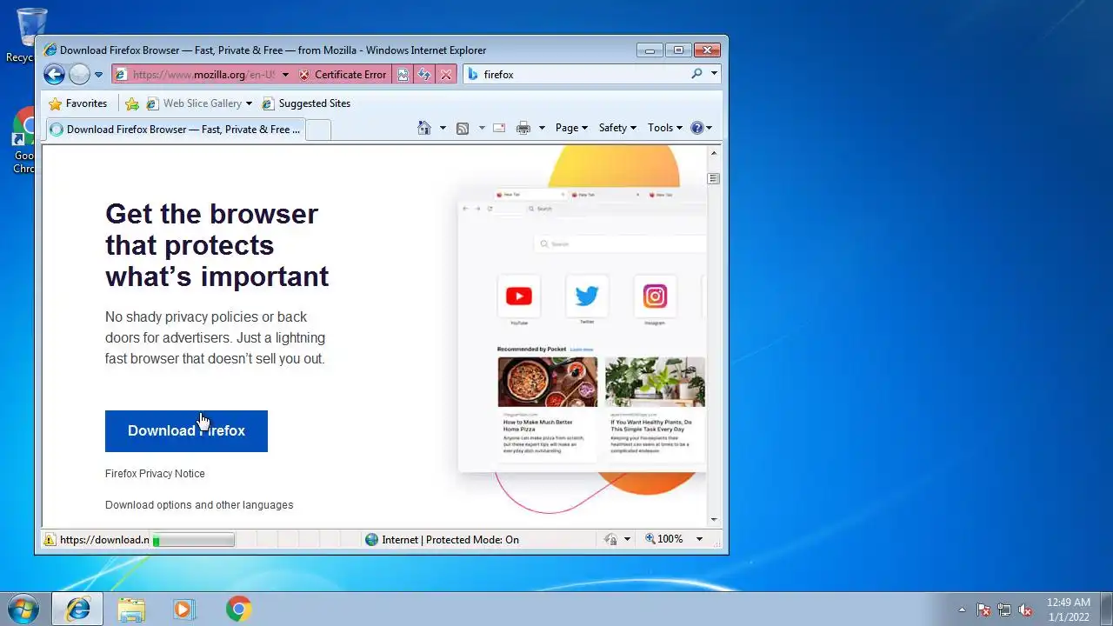Click the privacy report status icon

tap(610, 540)
